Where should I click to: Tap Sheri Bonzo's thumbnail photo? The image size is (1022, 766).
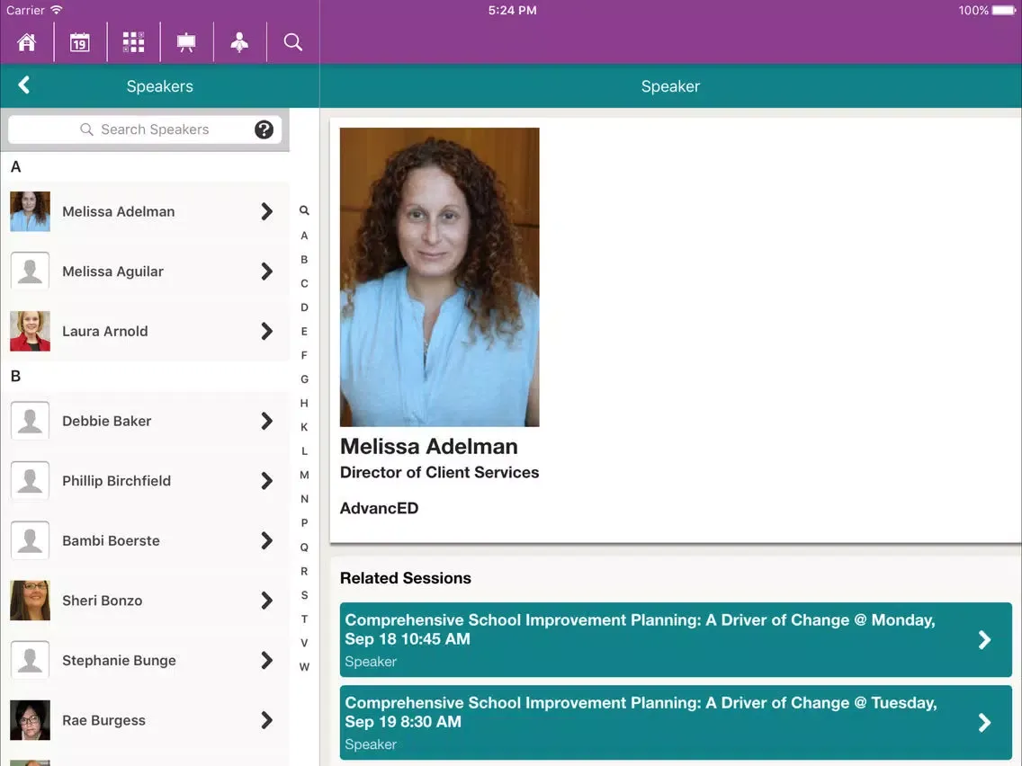[x=30, y=601]
